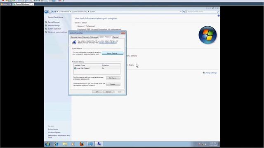Open Advanced system settings sidebar link

coord(57,32)
